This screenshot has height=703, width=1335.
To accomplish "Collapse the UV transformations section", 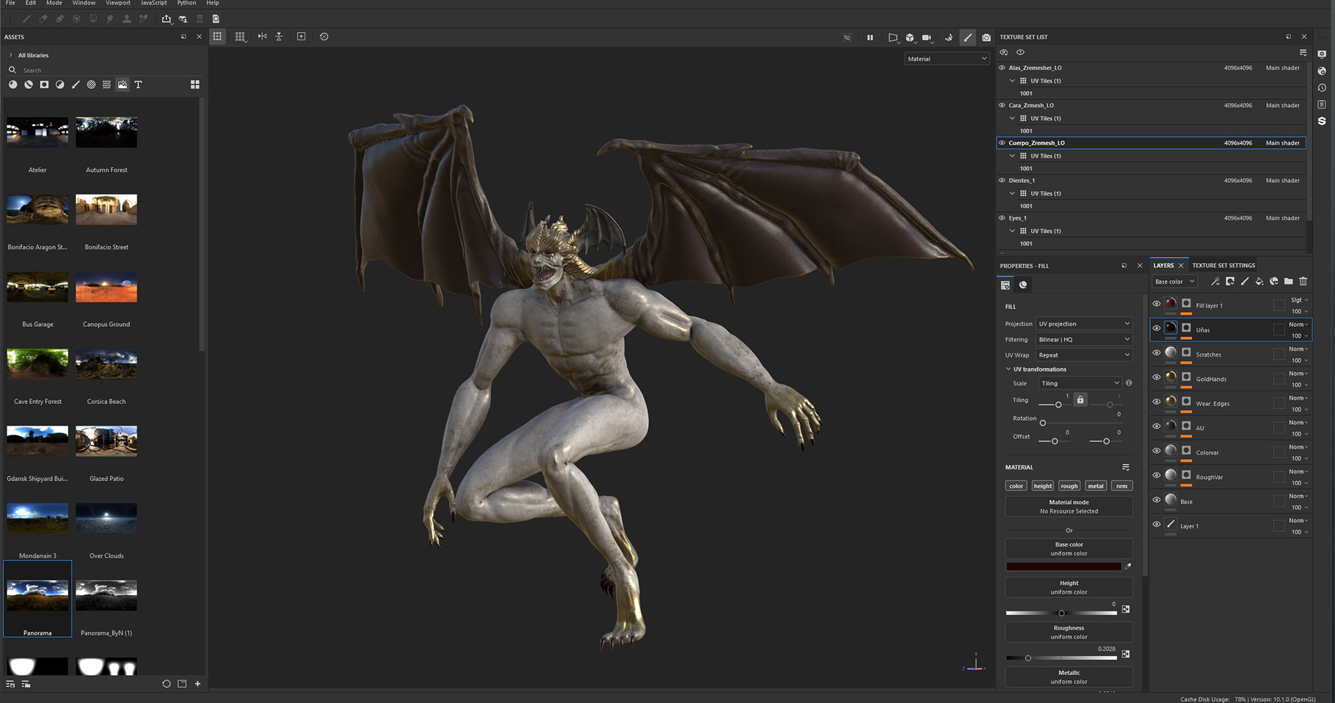I will 1008,369.
